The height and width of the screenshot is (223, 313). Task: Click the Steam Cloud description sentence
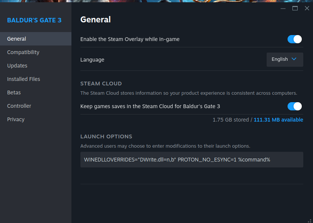click(x=188, y=93)
